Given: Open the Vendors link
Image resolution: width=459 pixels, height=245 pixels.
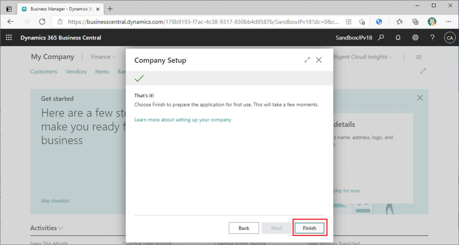Looking at the screenshot, I should pos(76,72).
